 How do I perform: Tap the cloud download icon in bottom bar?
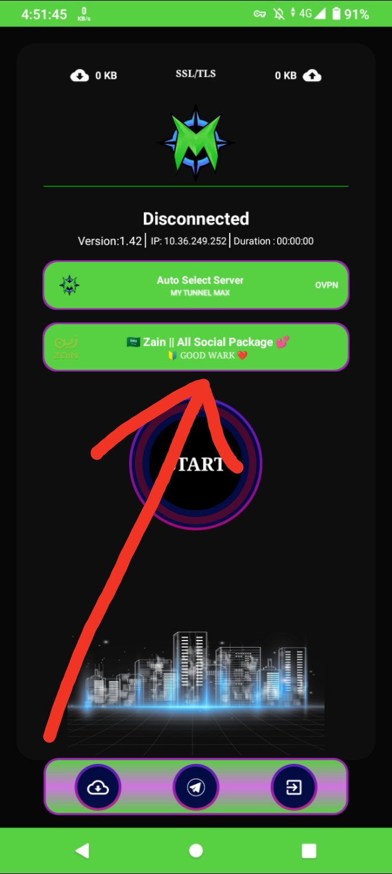(98, 787)
